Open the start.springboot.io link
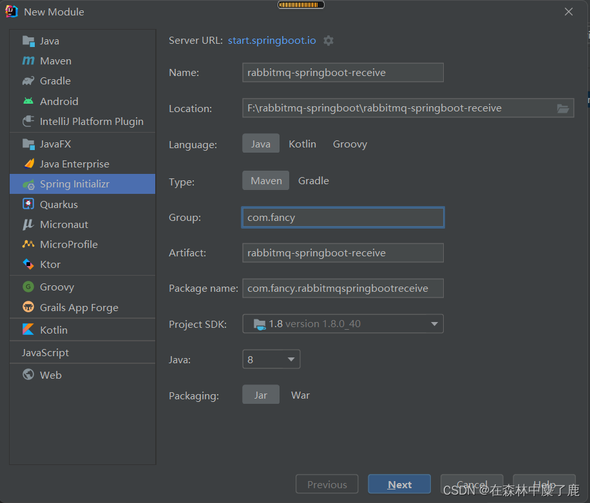590x503 pixels. click(x=272, y=41)
